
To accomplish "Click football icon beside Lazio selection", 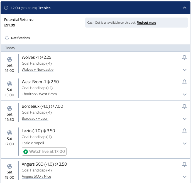I will coord(9,133).
